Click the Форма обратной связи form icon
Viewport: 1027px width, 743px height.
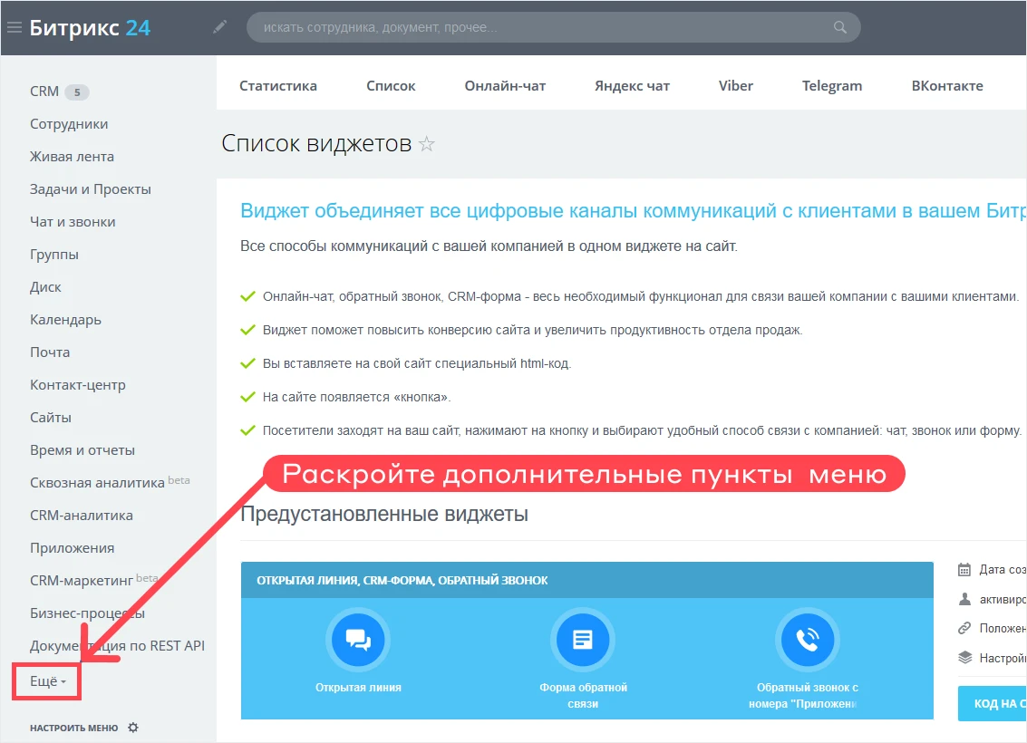tap(582, 639)
